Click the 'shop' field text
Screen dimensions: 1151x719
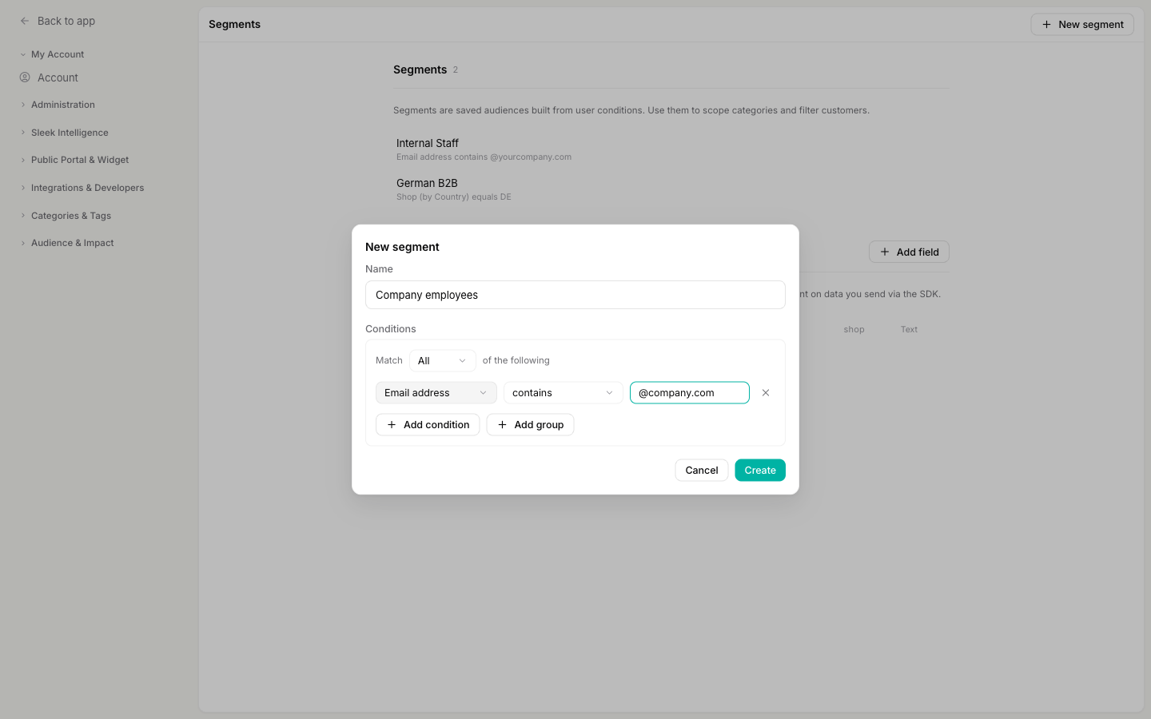(x=854, y=329)
